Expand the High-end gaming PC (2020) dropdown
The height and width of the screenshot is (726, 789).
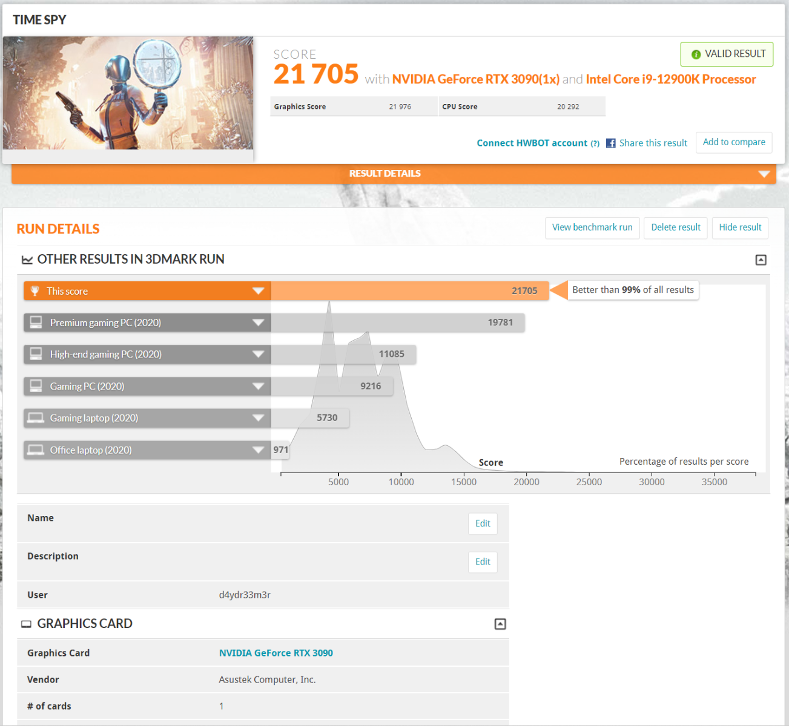[x=259, y=354]
